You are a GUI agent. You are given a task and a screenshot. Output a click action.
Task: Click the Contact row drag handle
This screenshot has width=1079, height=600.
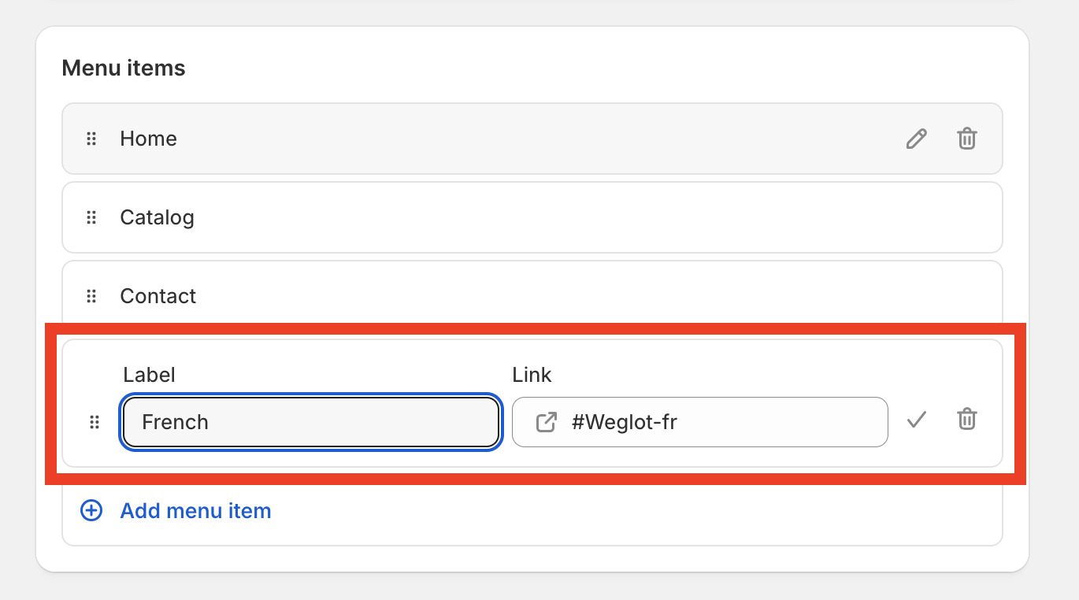coord(91,297)
